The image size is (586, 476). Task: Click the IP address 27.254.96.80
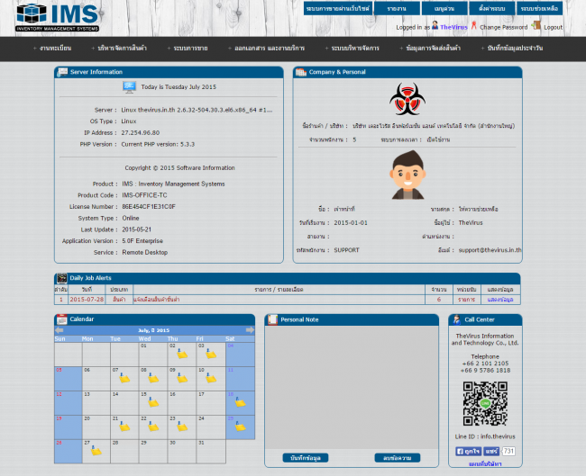pyautogui.click(x=140, y=133)
